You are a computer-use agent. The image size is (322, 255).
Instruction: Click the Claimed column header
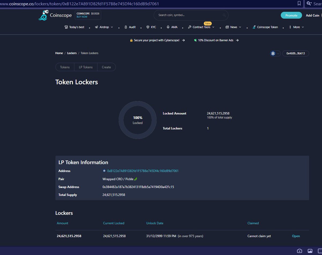253,223
